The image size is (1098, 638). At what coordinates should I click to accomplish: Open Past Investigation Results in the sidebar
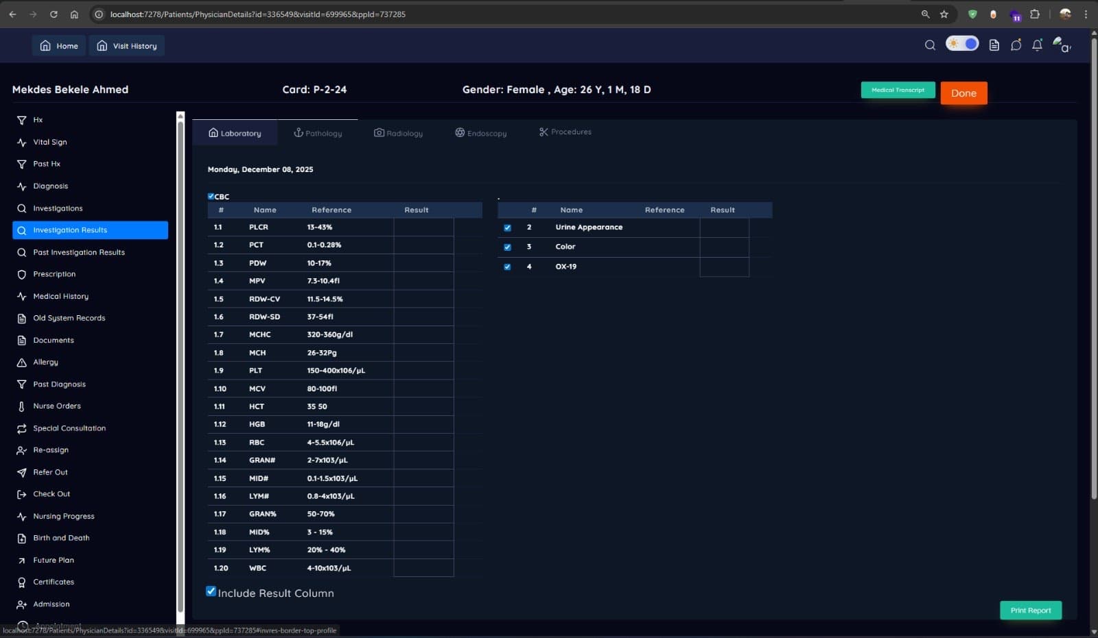point(90,252)
